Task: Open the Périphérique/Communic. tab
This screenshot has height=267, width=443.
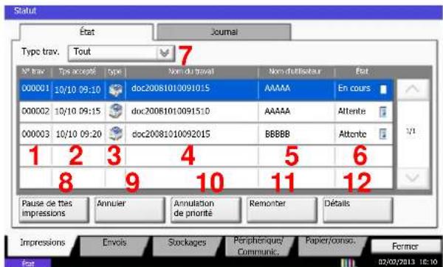Action: tap(258, 246)
